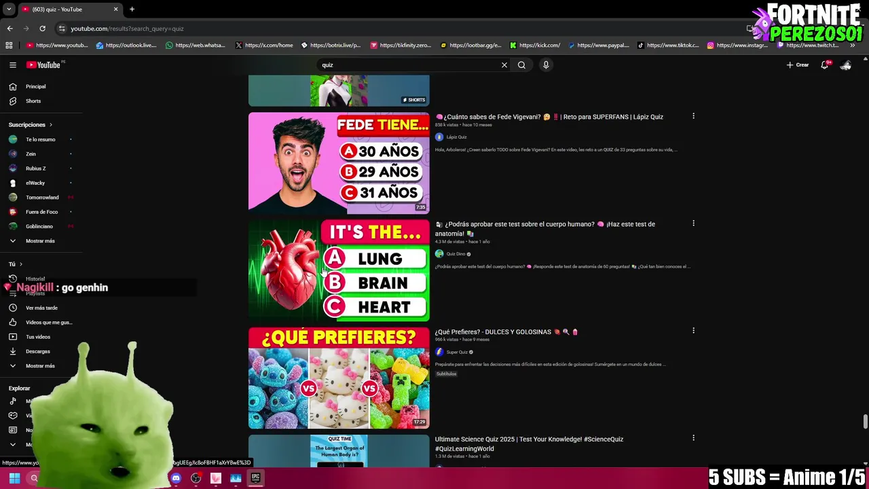Screen dimensions: 869x489
Task: Open the notifications bell
Action: pyautogui.click(x=824, y=65)
